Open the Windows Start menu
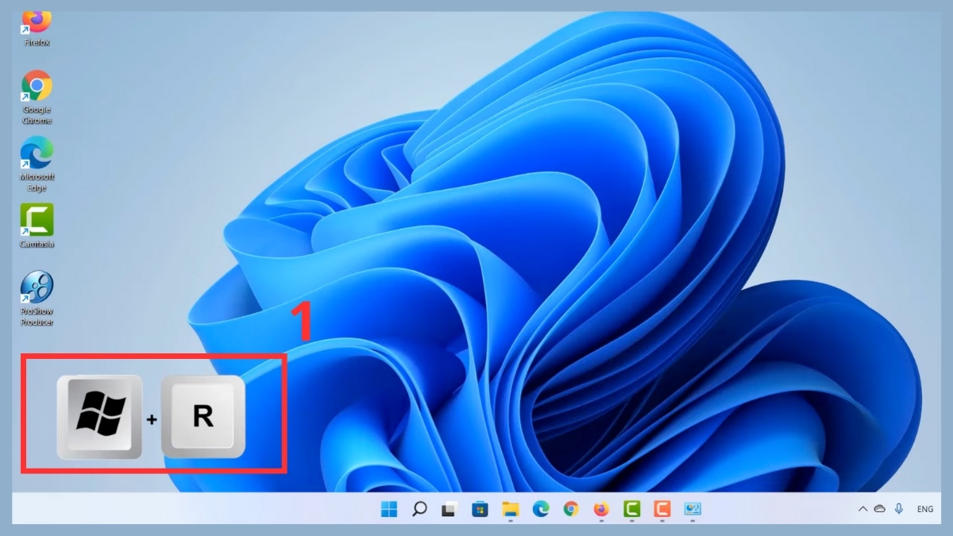The width and height of the screenshot is (953, 536). 389,509
